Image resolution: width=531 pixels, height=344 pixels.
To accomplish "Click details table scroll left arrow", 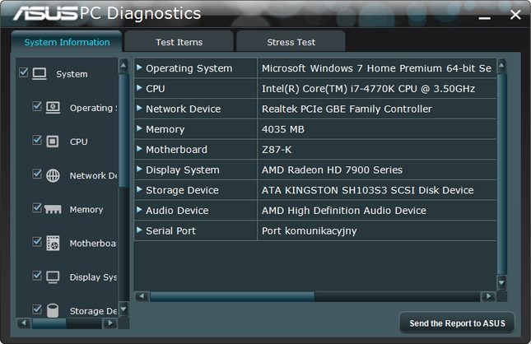I will tap(142, 296).
